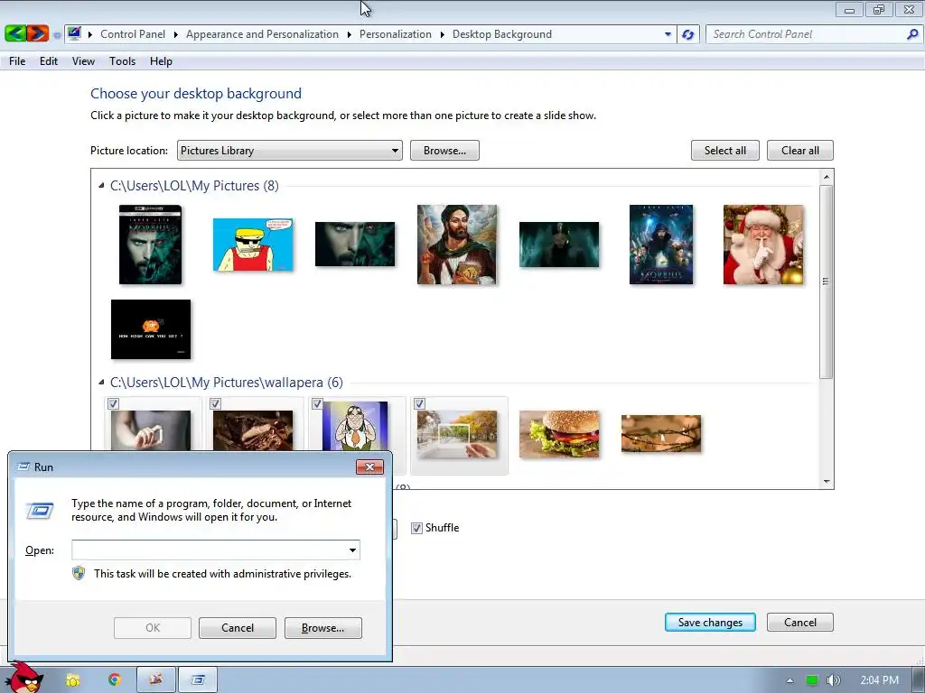This screenshot has height=693, width=925.
Task: Uncheck the autumn photo wallpaper checkbox
Action: (x=419, y=403)
